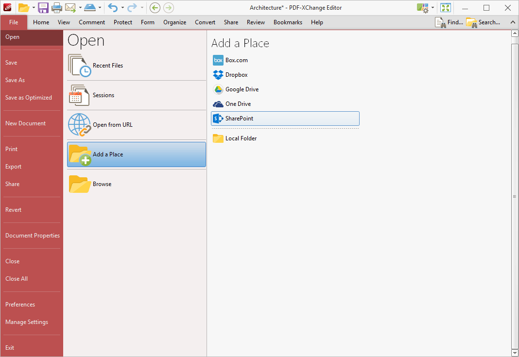The height and width of the screenshot is (357, 519).
Task: Select Open from URL
Action: click(137, 125)
